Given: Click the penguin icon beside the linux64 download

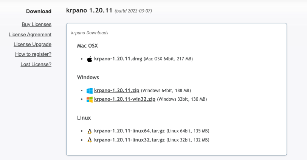Looking at the screenshot, I should point(90,131).
